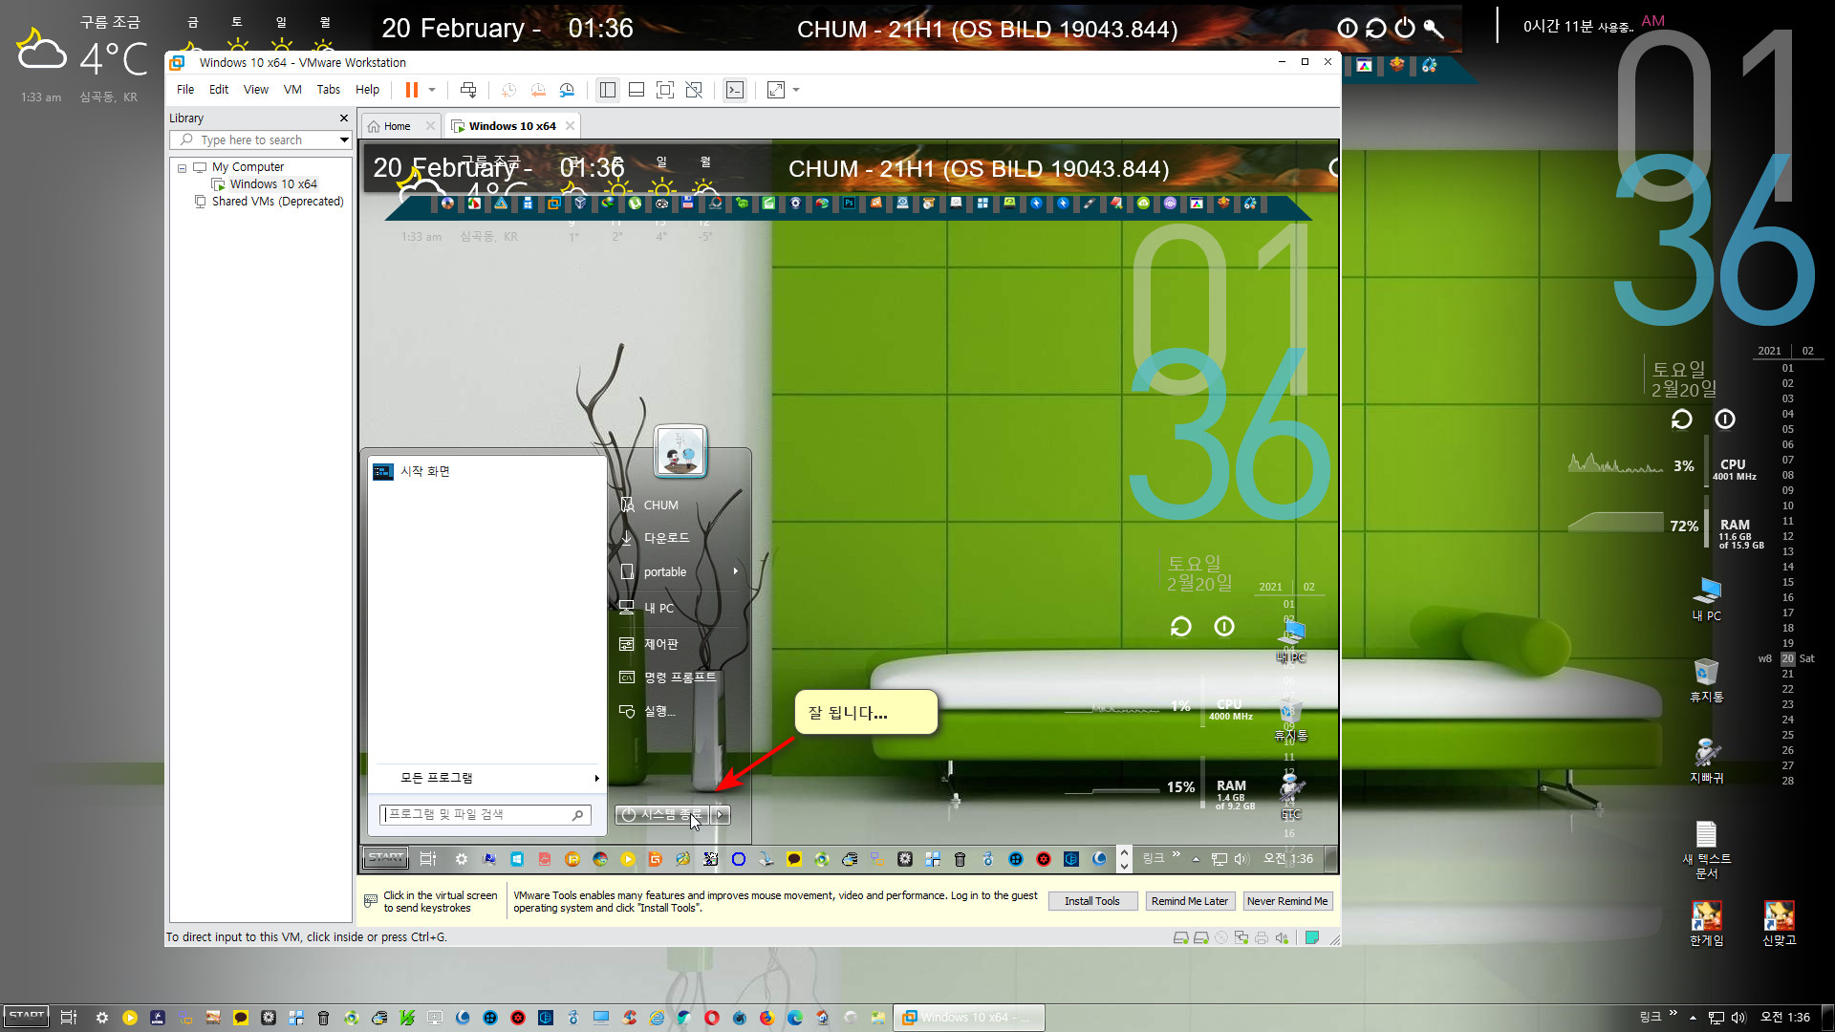Open the Tabs menu
This screenshot has width=1835, height=1032.
click(329, 90)
